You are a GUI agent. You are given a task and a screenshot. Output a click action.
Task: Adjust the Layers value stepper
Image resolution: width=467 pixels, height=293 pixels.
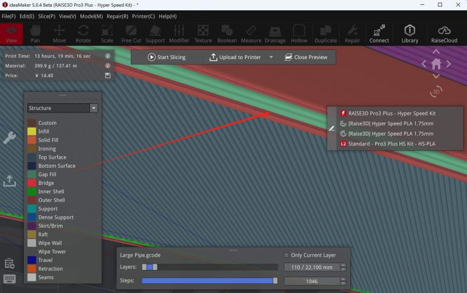coord(343,267)
